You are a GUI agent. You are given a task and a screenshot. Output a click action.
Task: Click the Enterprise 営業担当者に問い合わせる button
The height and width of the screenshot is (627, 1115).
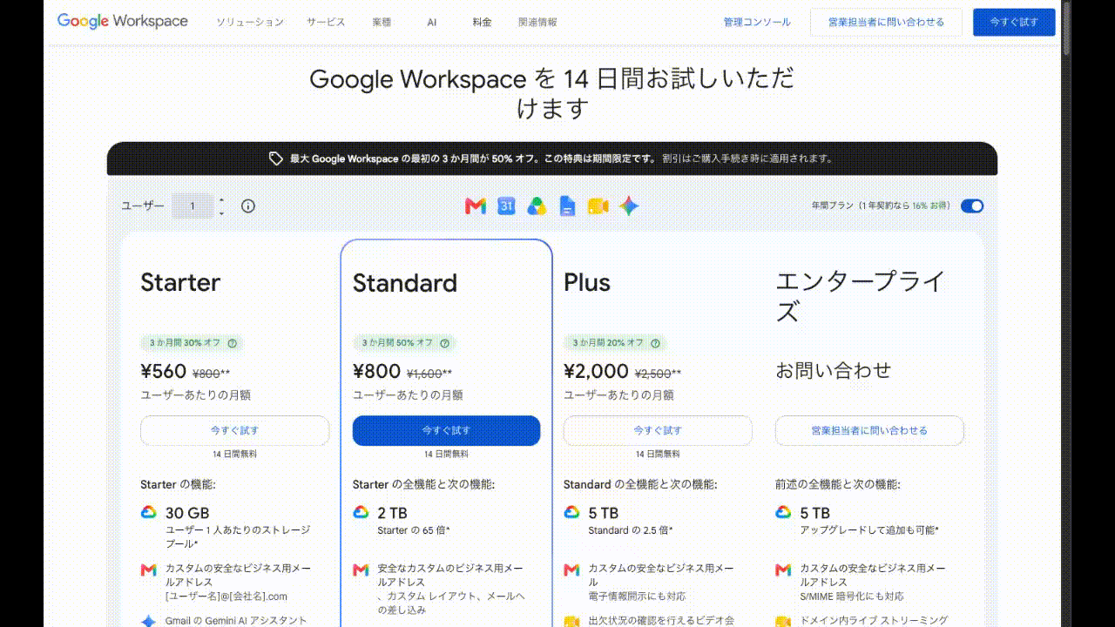click(869, 430)
